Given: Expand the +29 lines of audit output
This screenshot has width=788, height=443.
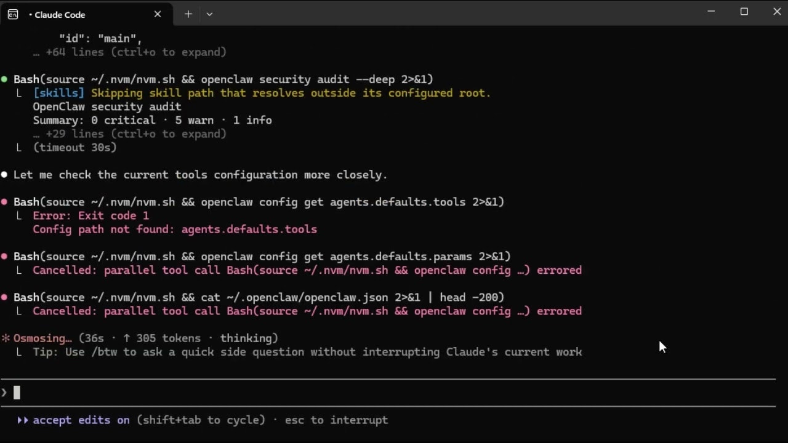Looking at the screenshot, I should (129, 134).
